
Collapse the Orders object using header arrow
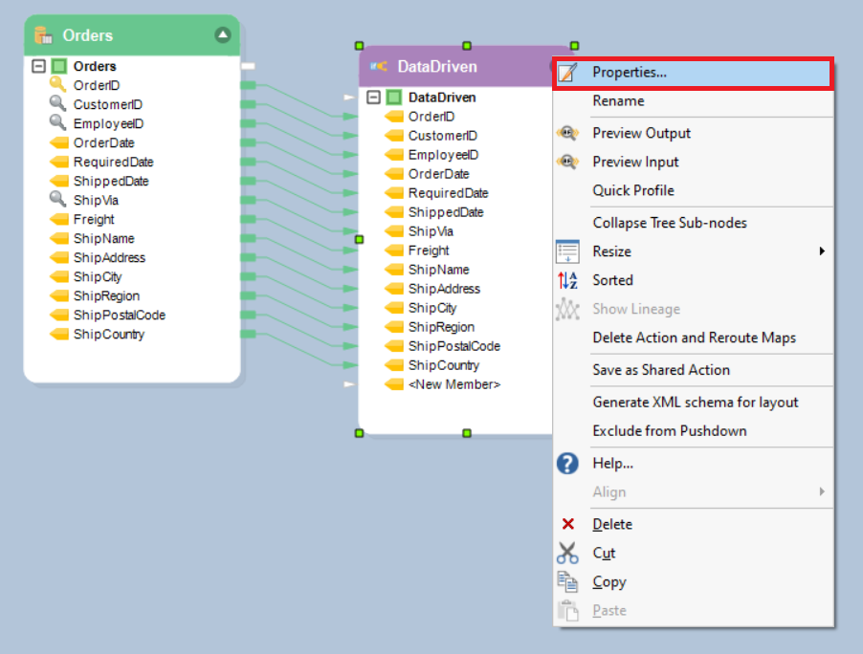point(223,35)
